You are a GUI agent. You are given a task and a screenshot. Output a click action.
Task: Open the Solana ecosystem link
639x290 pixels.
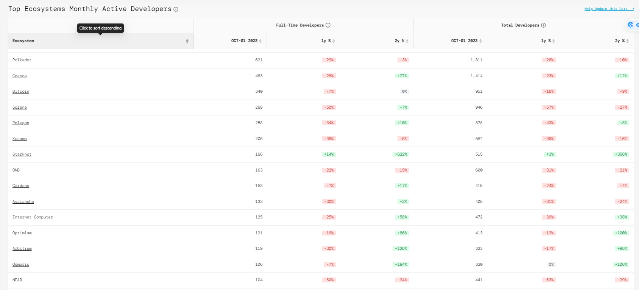[x=20, y=108]
